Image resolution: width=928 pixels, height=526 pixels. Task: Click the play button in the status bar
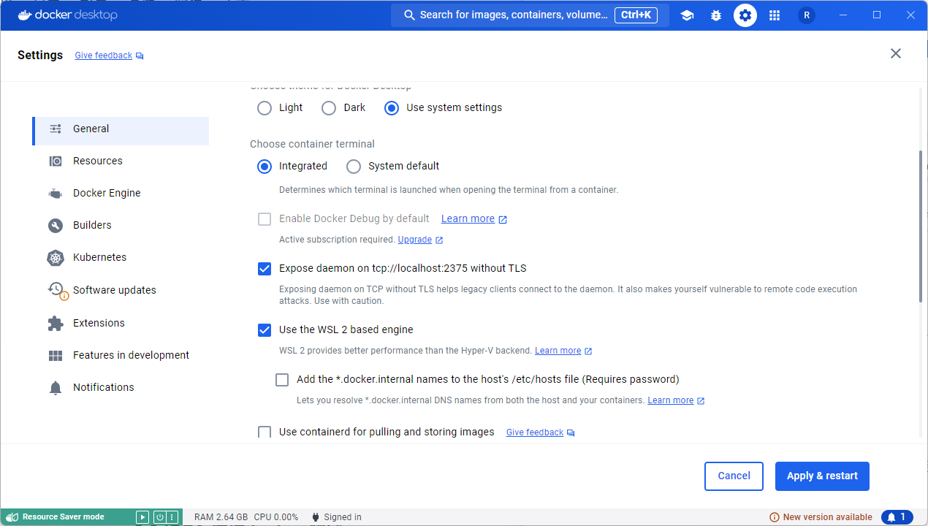142,517
